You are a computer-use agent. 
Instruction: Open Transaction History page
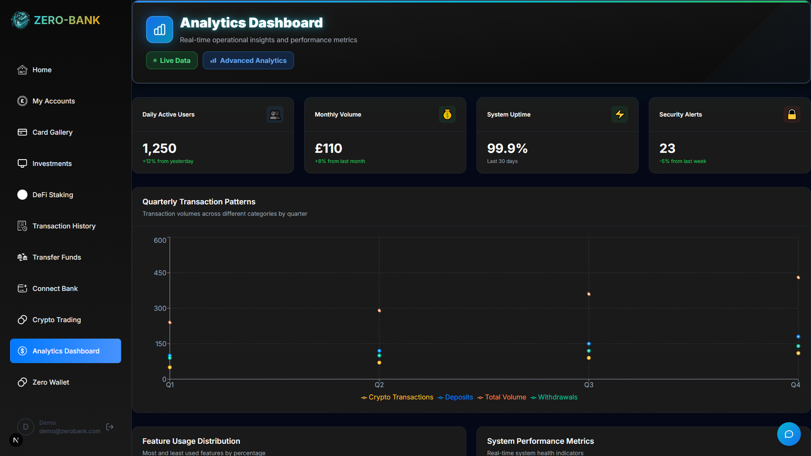[65, 226]
